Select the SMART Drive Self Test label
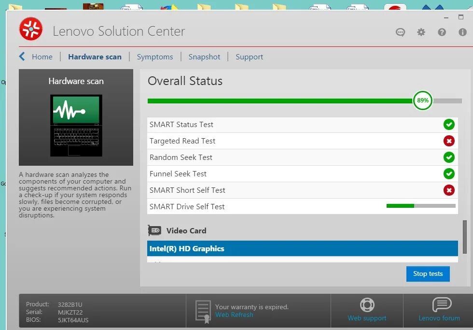 click(187, 206)
